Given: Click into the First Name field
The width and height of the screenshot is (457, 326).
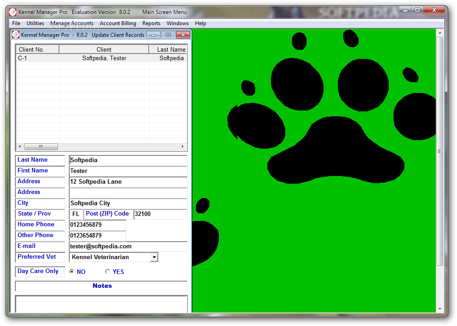Looking at the screenshot, I should (x=128, y=171).
